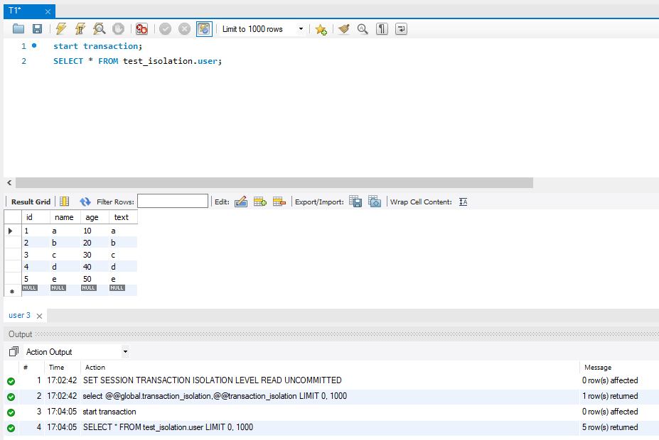Commit transaction check mark icon
This screenshot has height=440, width=659.
[x=165, y=29]
